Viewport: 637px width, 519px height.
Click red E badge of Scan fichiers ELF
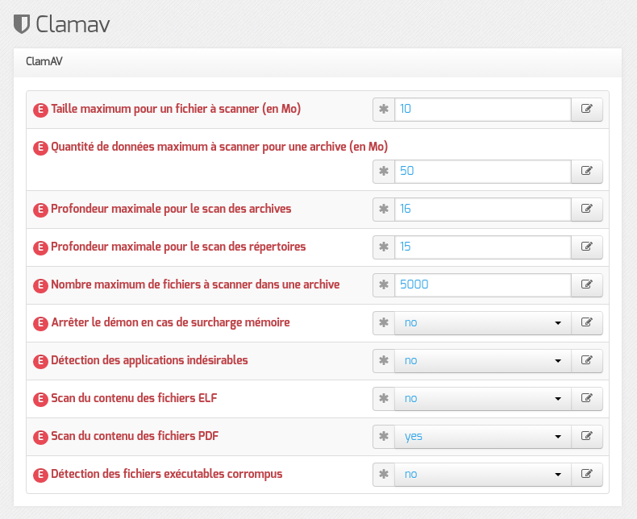40,399
